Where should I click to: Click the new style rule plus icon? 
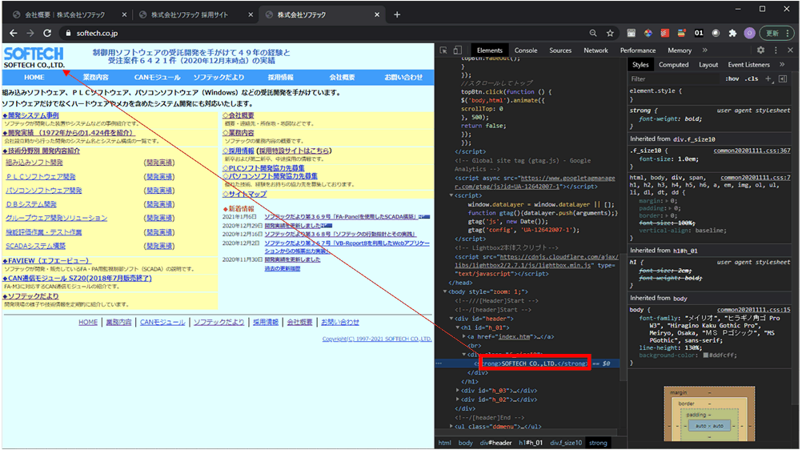point(768,78)
